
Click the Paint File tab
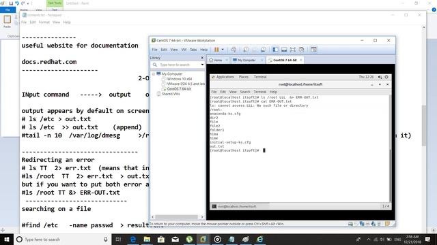tap(8, 10)
